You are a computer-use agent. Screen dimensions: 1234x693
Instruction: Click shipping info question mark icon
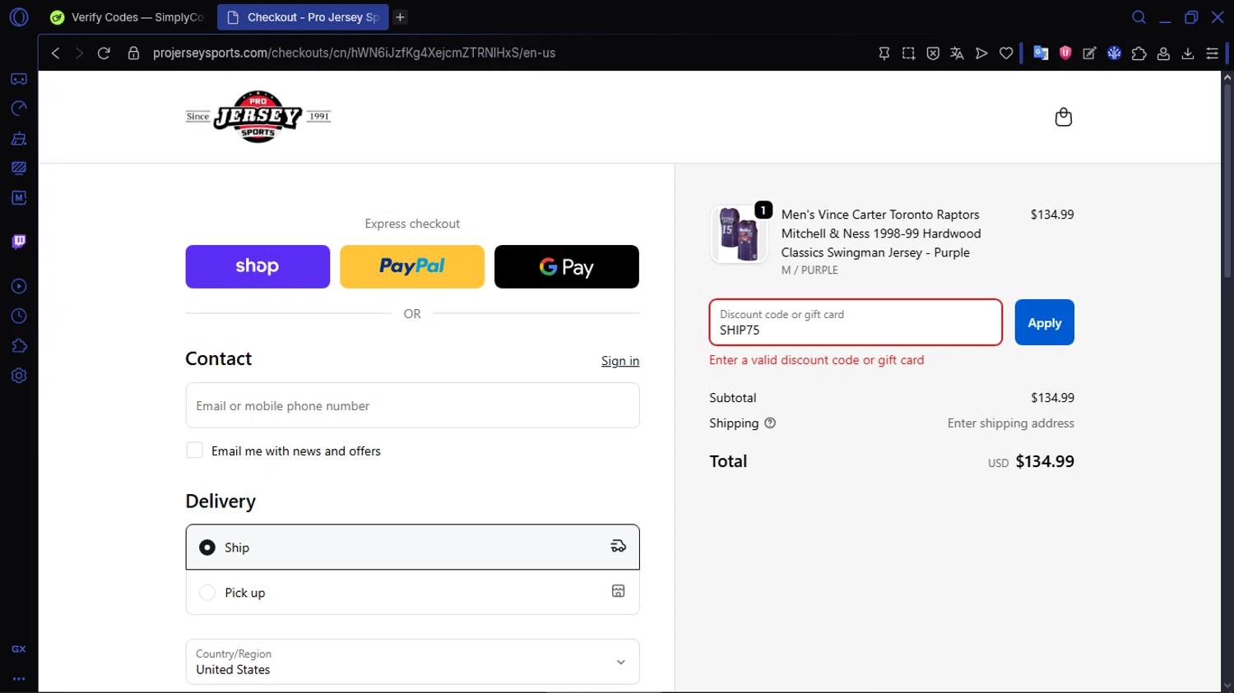point(770,423)
